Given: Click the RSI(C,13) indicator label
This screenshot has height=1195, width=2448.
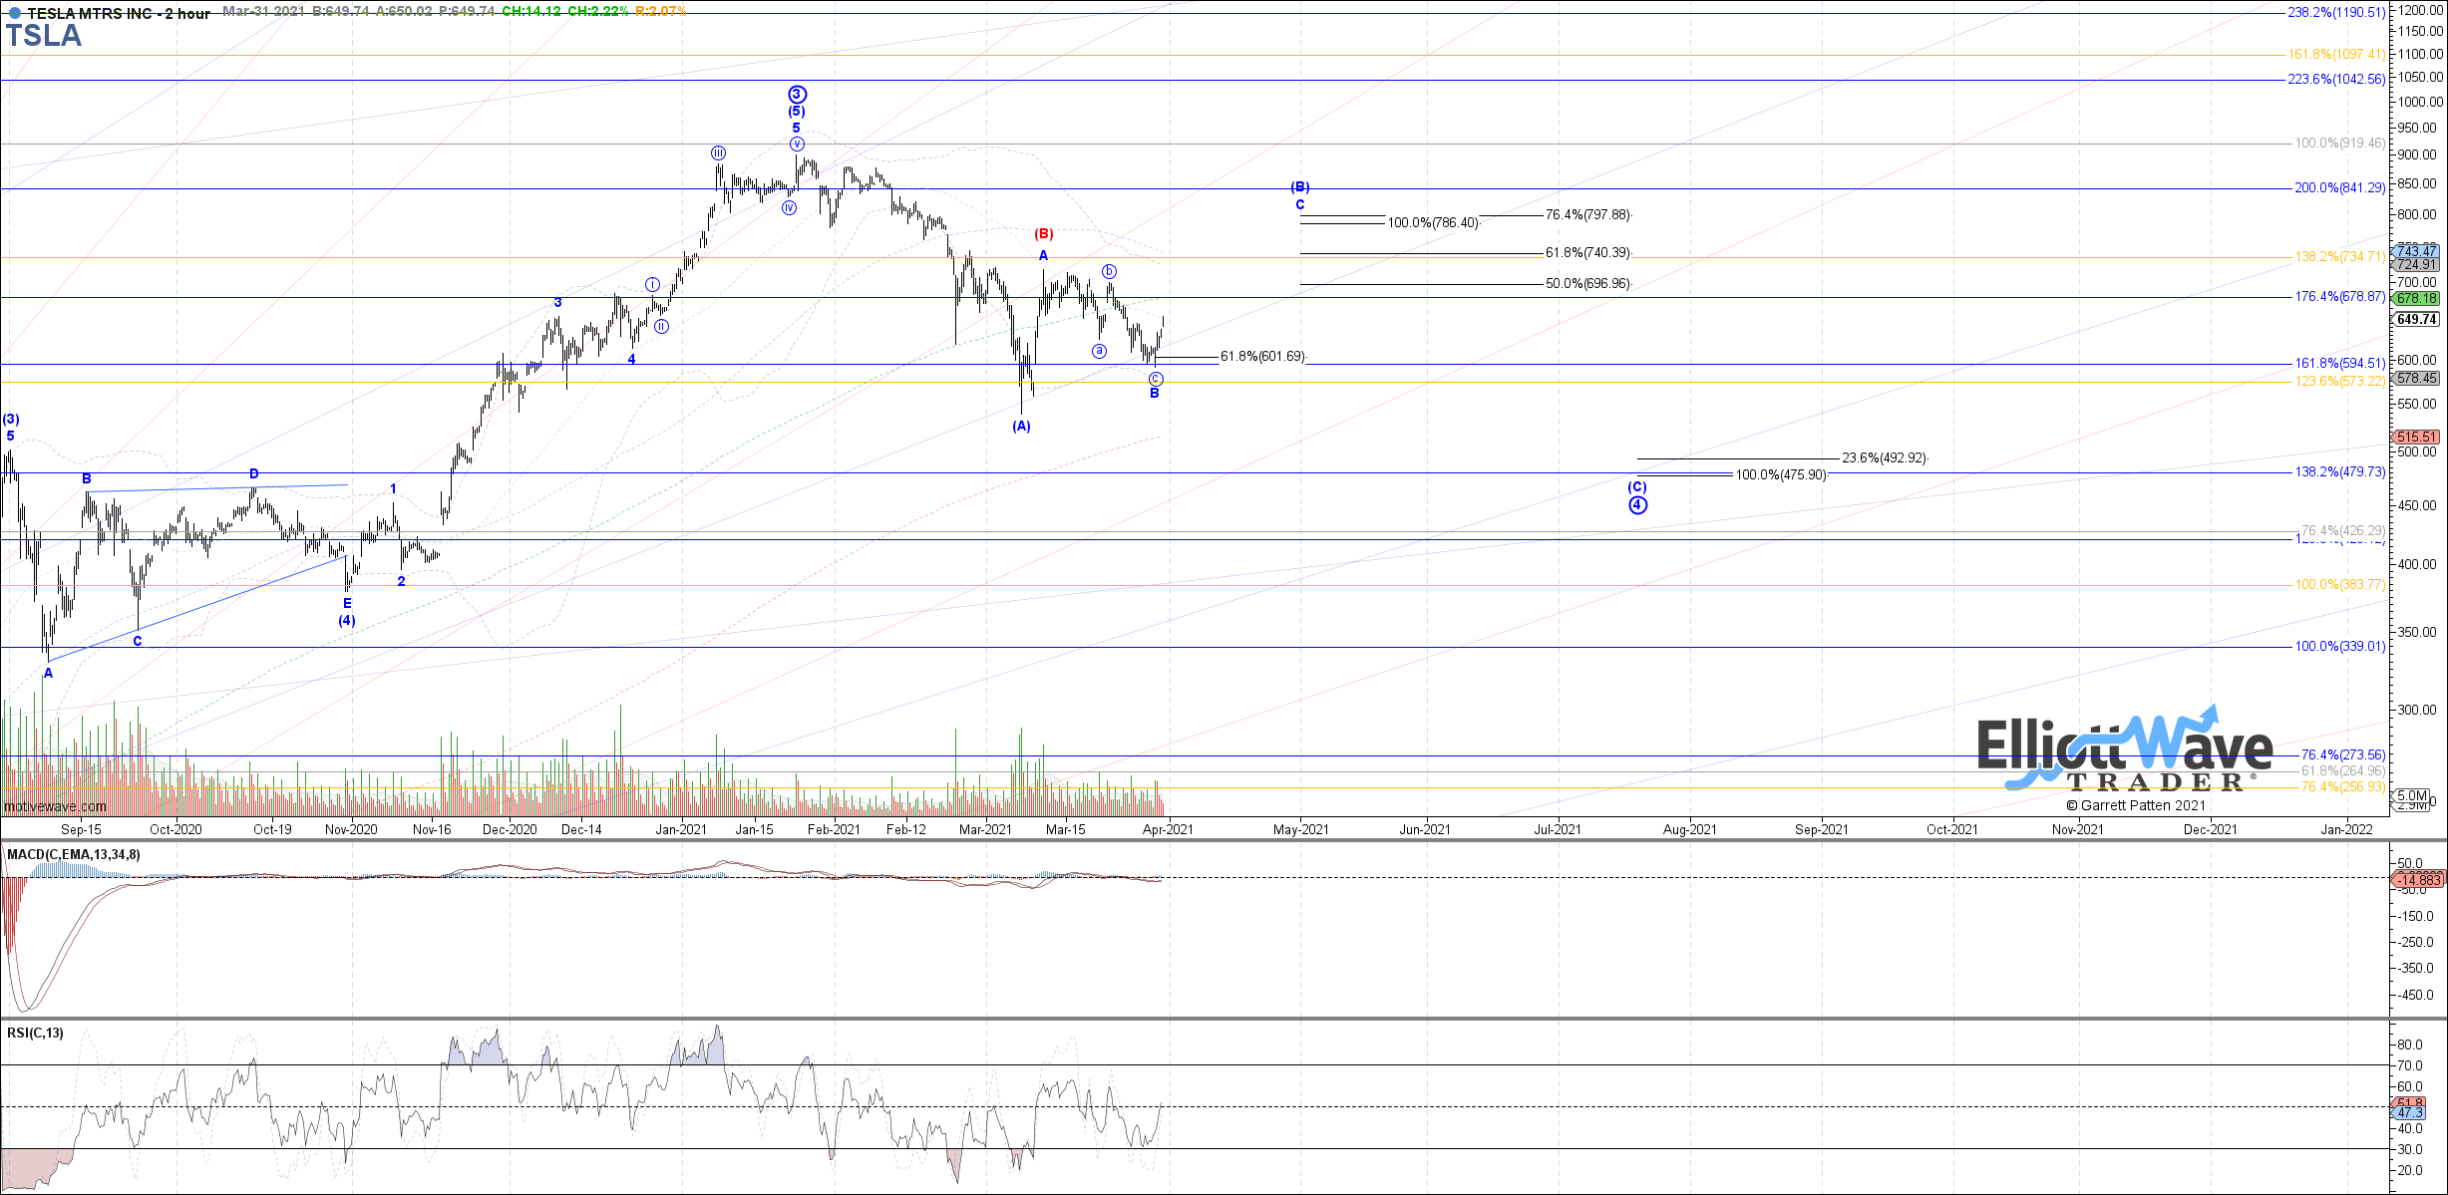Looking at the screenshot, I should pyautogui.click(x=35, y=1034).
